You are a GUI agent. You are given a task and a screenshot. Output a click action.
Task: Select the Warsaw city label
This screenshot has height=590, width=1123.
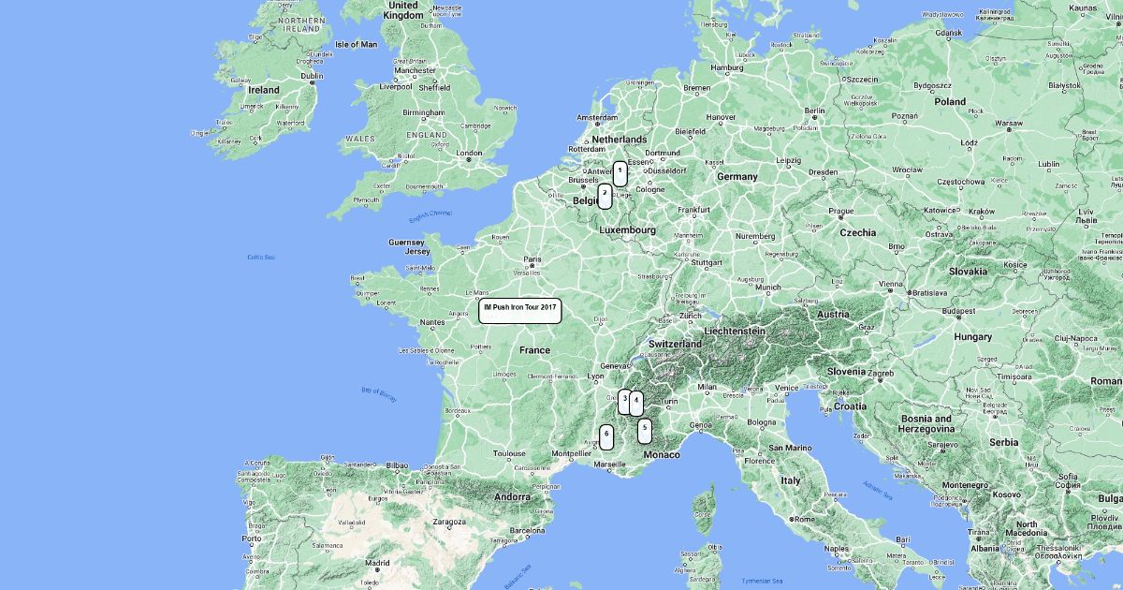pyautogui.click(x=1009, y=123)
